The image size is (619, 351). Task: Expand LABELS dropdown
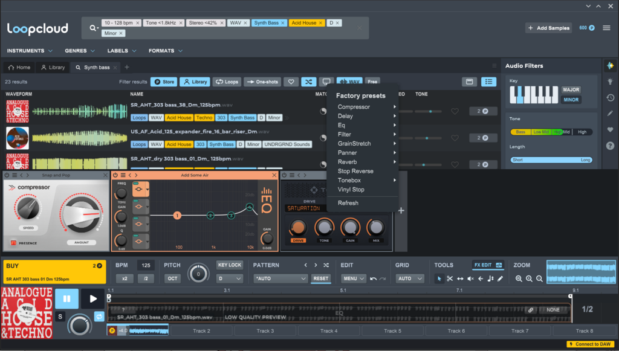click(x=122, y=51)
